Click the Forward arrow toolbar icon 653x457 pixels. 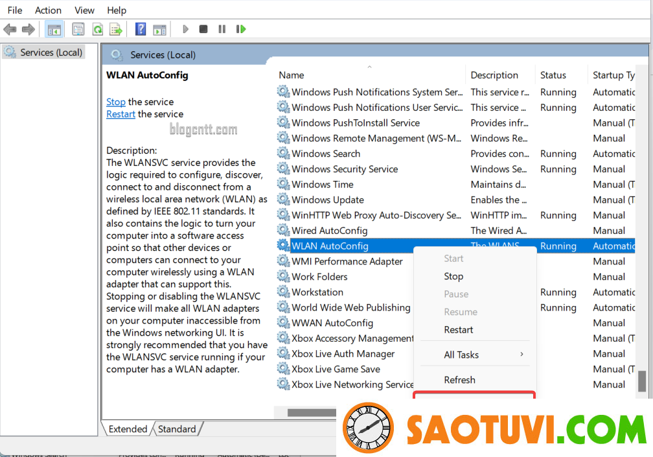[29, 29]
